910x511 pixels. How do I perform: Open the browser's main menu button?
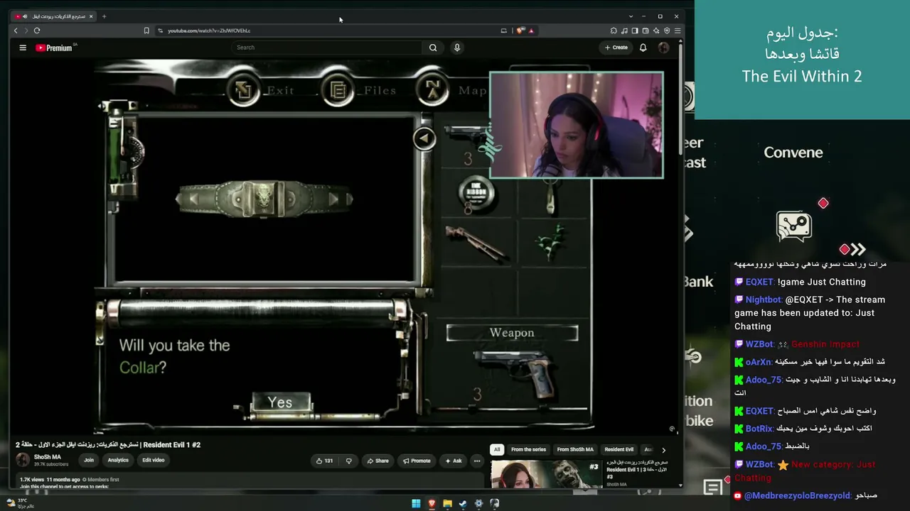[x=678, y=31]
